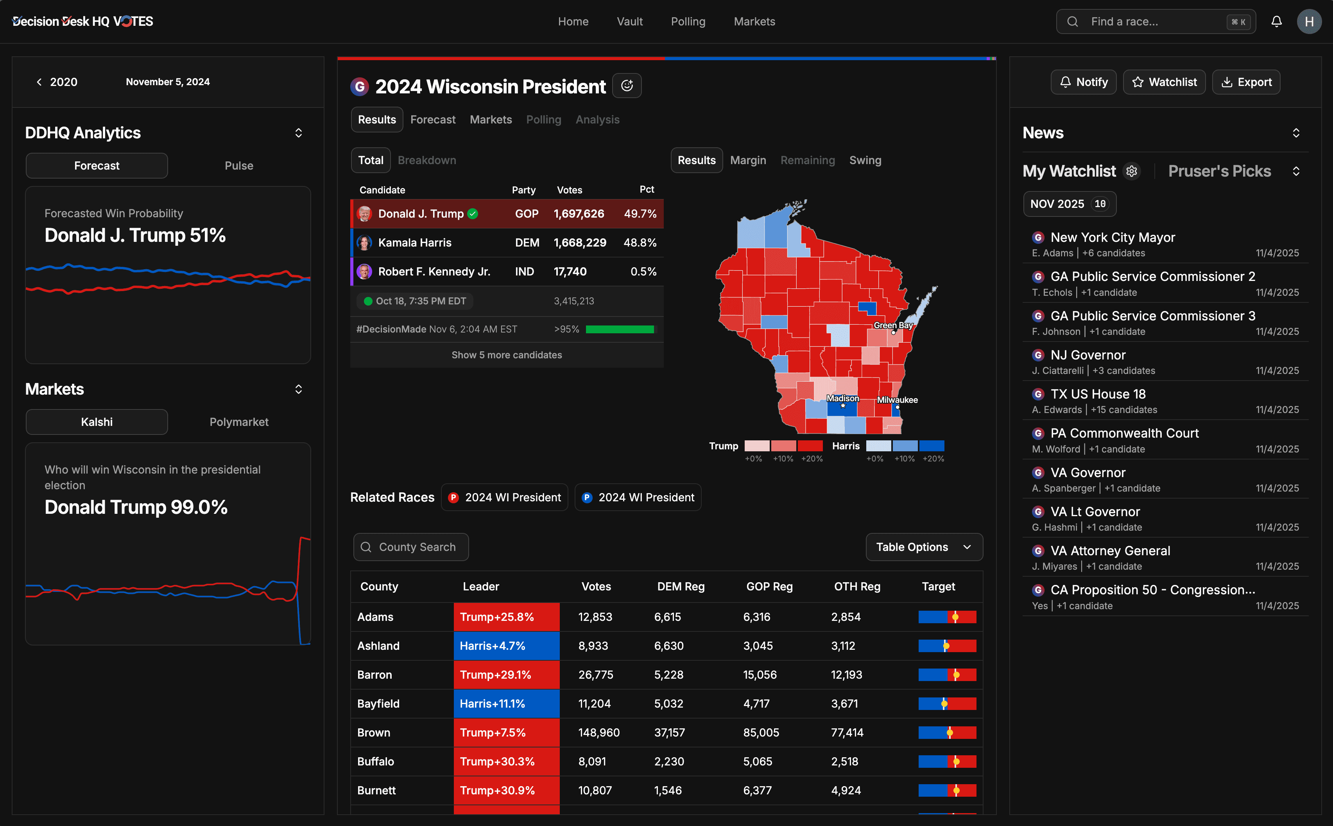The width and height of the screenshot is (1333, 826).
Task: Click the H profile avatar icon
Action: (1309, 21)
